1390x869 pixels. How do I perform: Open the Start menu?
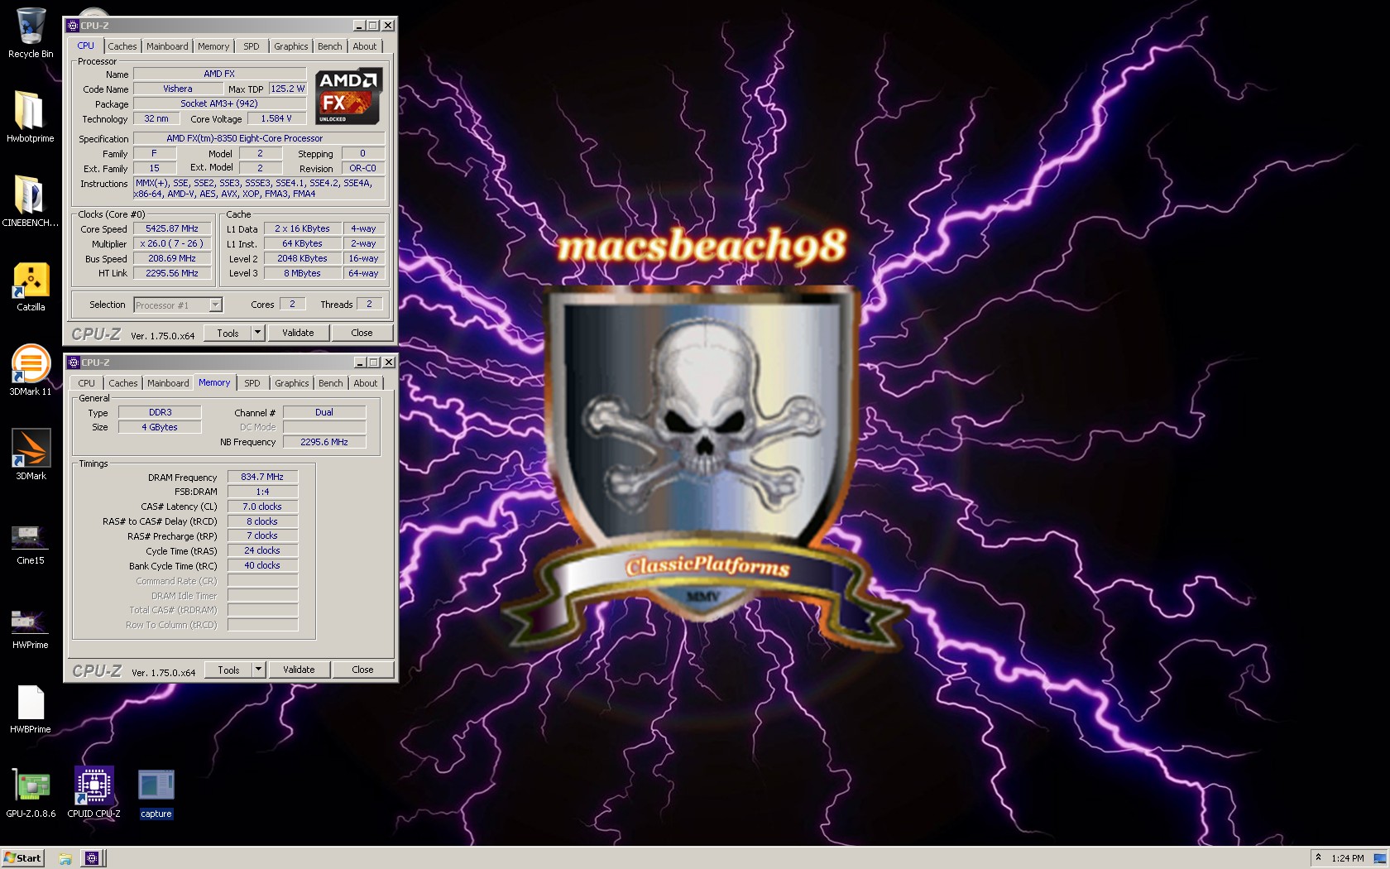coord(22,858)
